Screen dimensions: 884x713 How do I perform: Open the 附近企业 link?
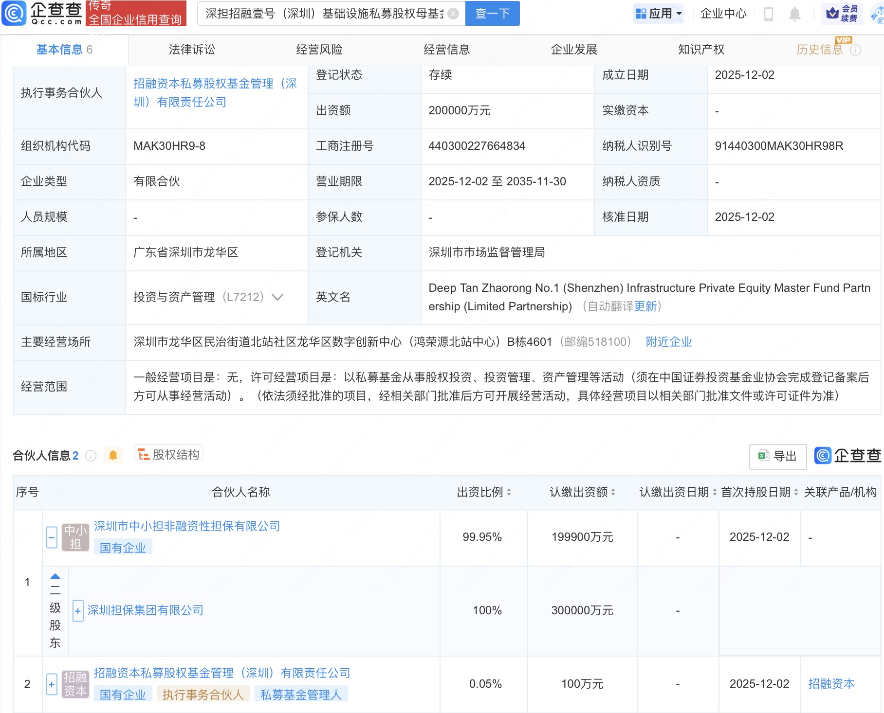point(669,341)
